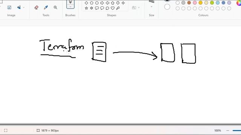
Task: Select the Down arrow shape
Action: point(118,3)
